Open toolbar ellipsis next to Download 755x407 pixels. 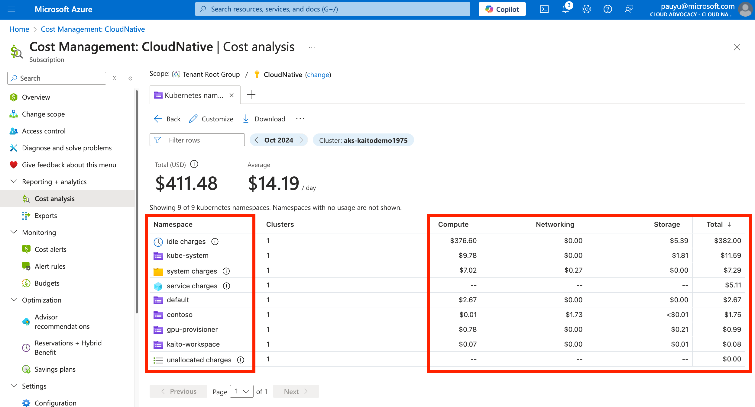coord(300,119)
